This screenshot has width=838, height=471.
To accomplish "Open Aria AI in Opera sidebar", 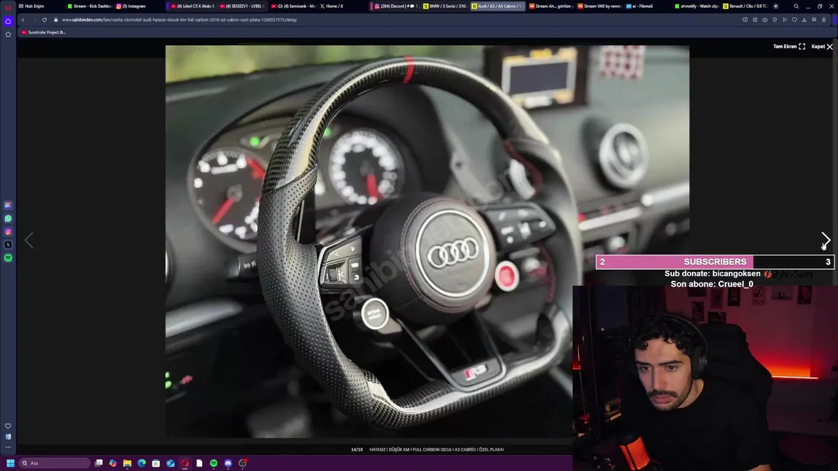I will point(8,205).
